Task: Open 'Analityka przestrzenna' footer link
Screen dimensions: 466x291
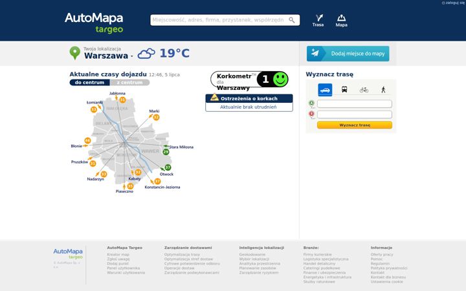Action: (260, 263)
